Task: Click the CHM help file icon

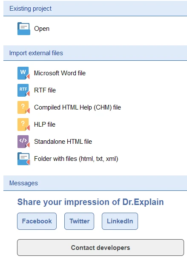Action: [x=23, y=107]
